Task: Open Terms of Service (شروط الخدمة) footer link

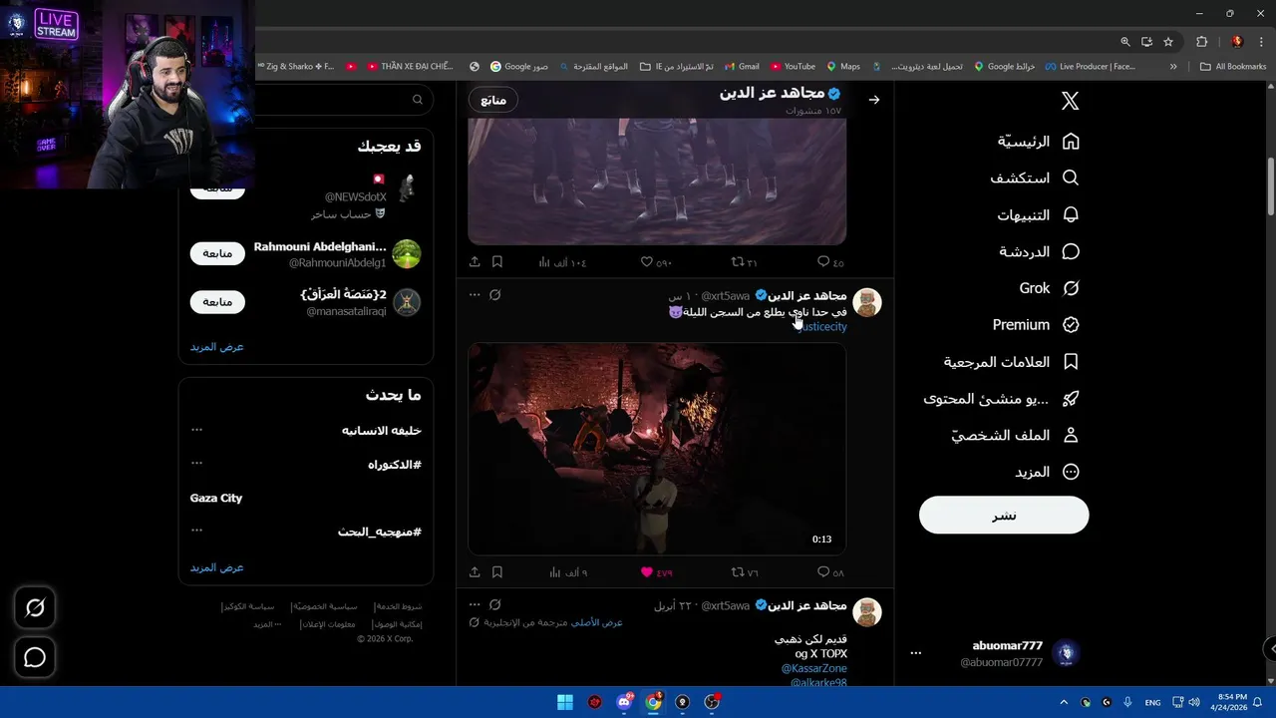Action: click(x=399, y=606)
